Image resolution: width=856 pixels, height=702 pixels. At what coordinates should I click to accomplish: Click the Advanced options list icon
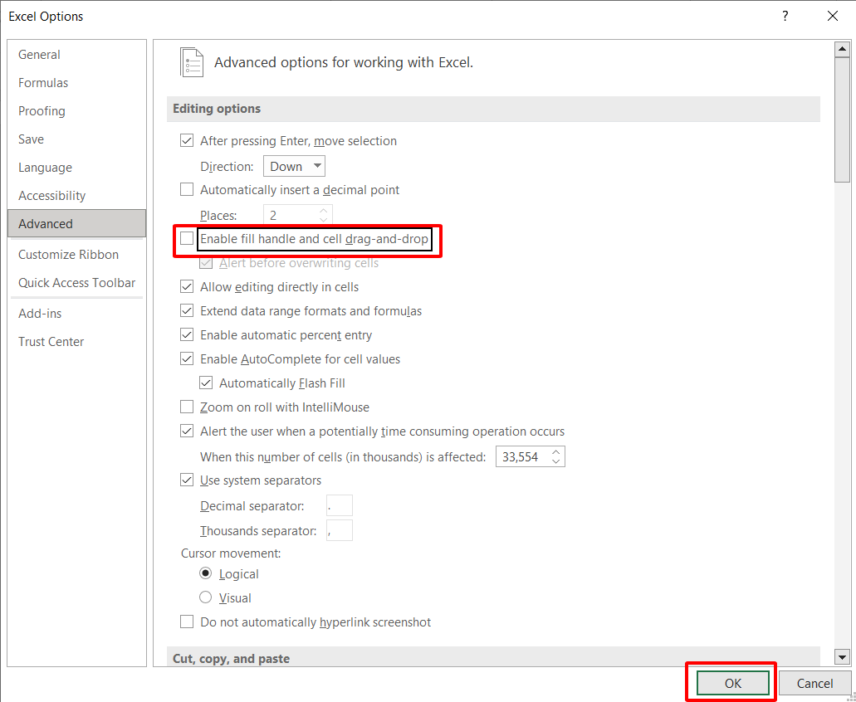pos(192,62)
